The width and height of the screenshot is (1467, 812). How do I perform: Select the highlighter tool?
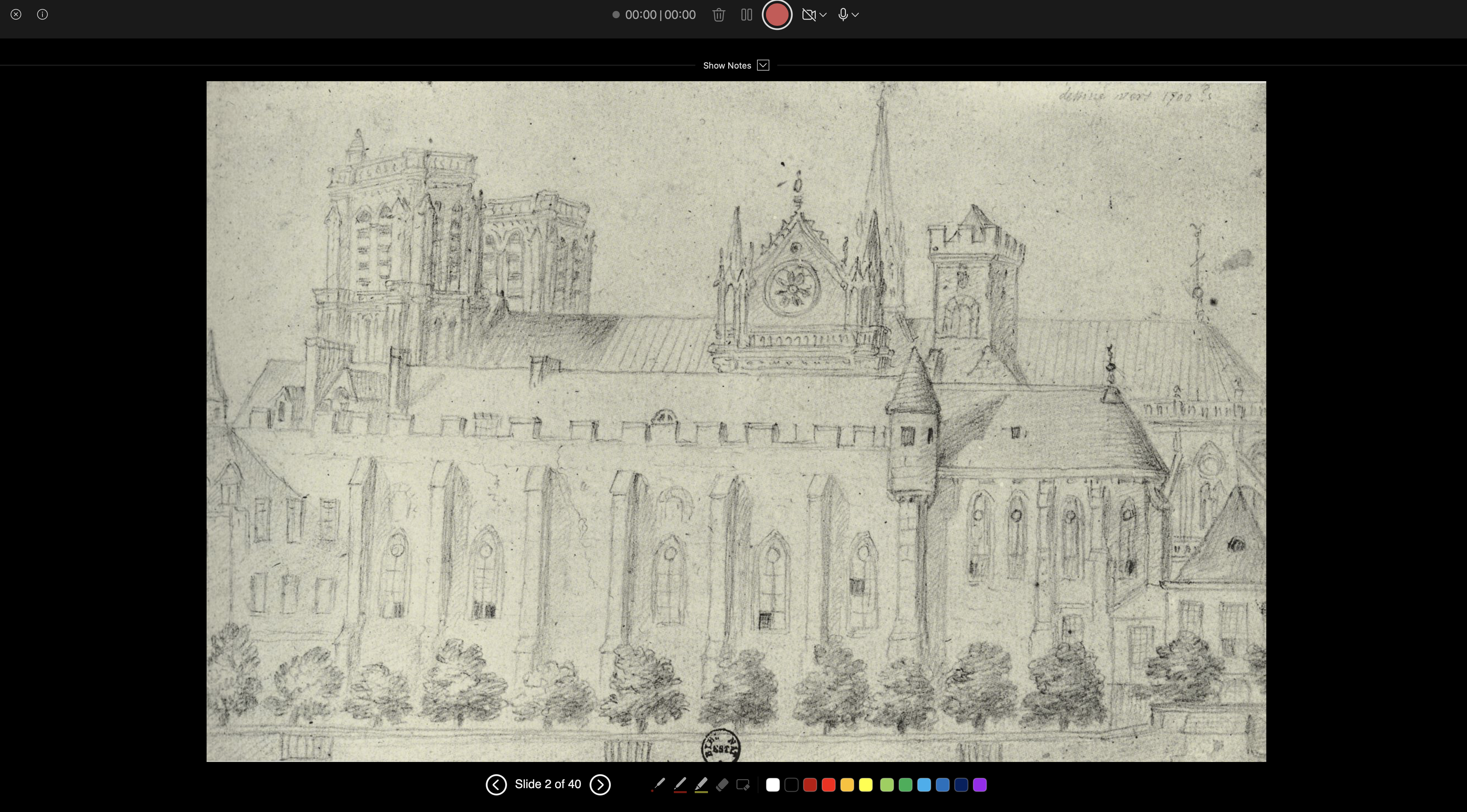701,785
